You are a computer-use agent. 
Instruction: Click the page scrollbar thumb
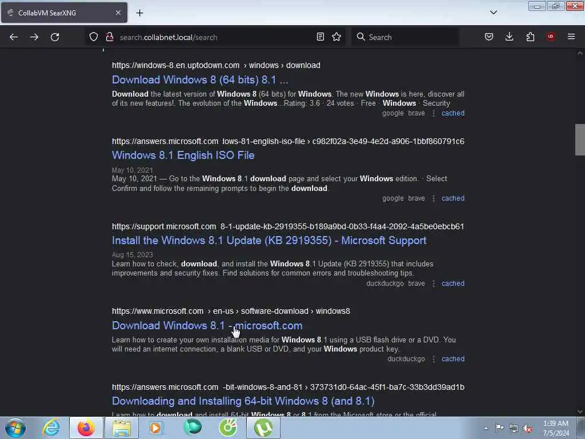580,139
